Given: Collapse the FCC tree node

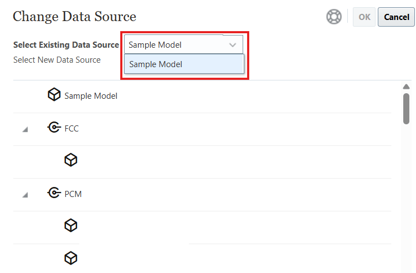Looking at the screenshot, I should point(25,129).
